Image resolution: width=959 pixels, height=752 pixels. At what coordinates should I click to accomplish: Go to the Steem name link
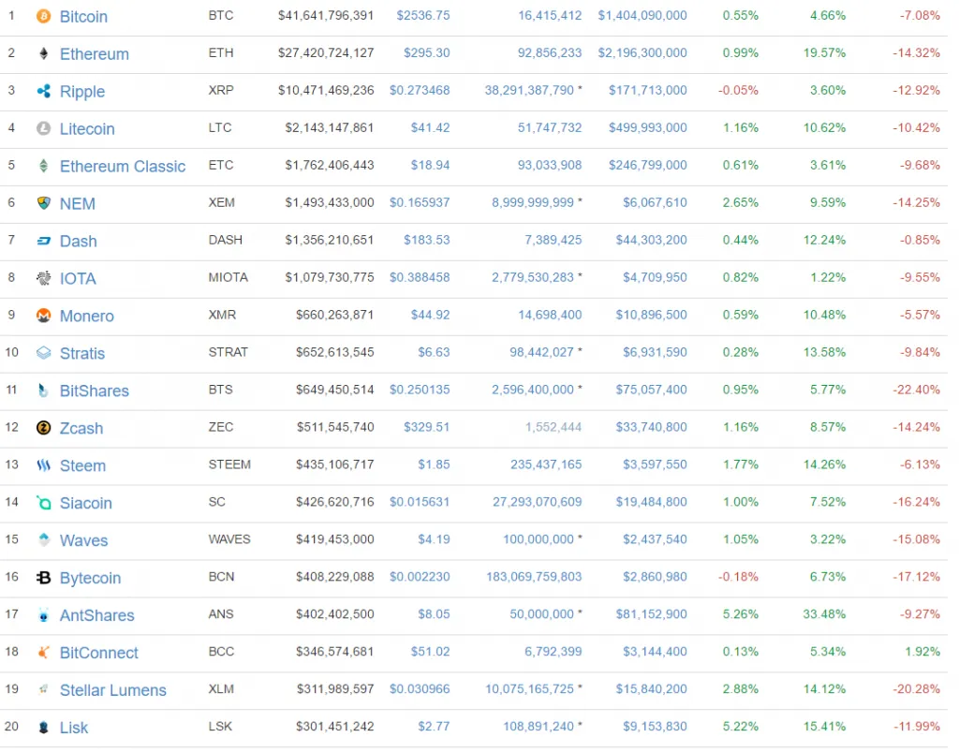tap(82, 465)
